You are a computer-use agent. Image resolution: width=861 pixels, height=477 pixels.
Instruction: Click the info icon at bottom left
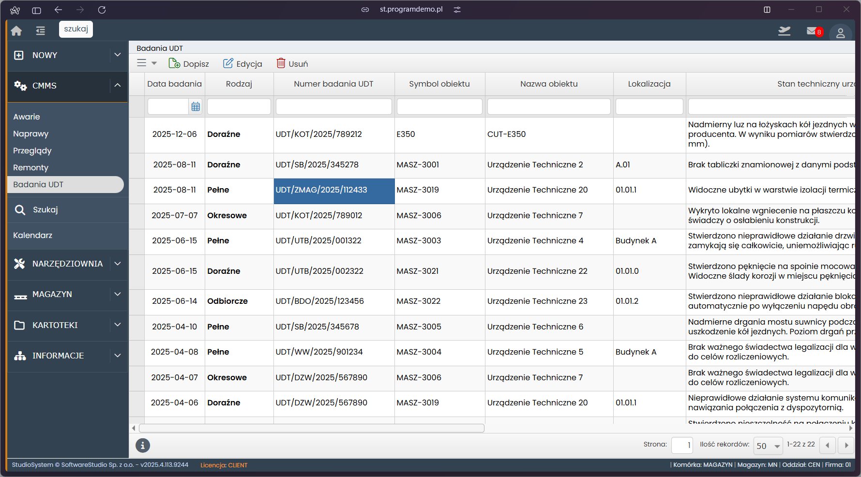pos(142,446)
